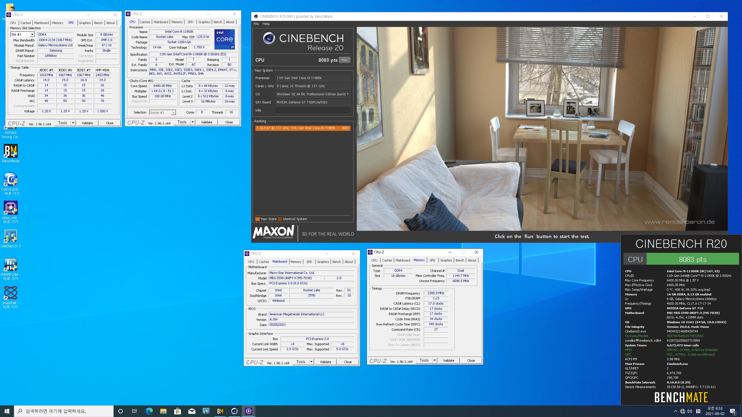The width and height of the screenshot is (742, 417).
Task: Click the taskbar clock showing 9:53
Action: tap(715, 411)
